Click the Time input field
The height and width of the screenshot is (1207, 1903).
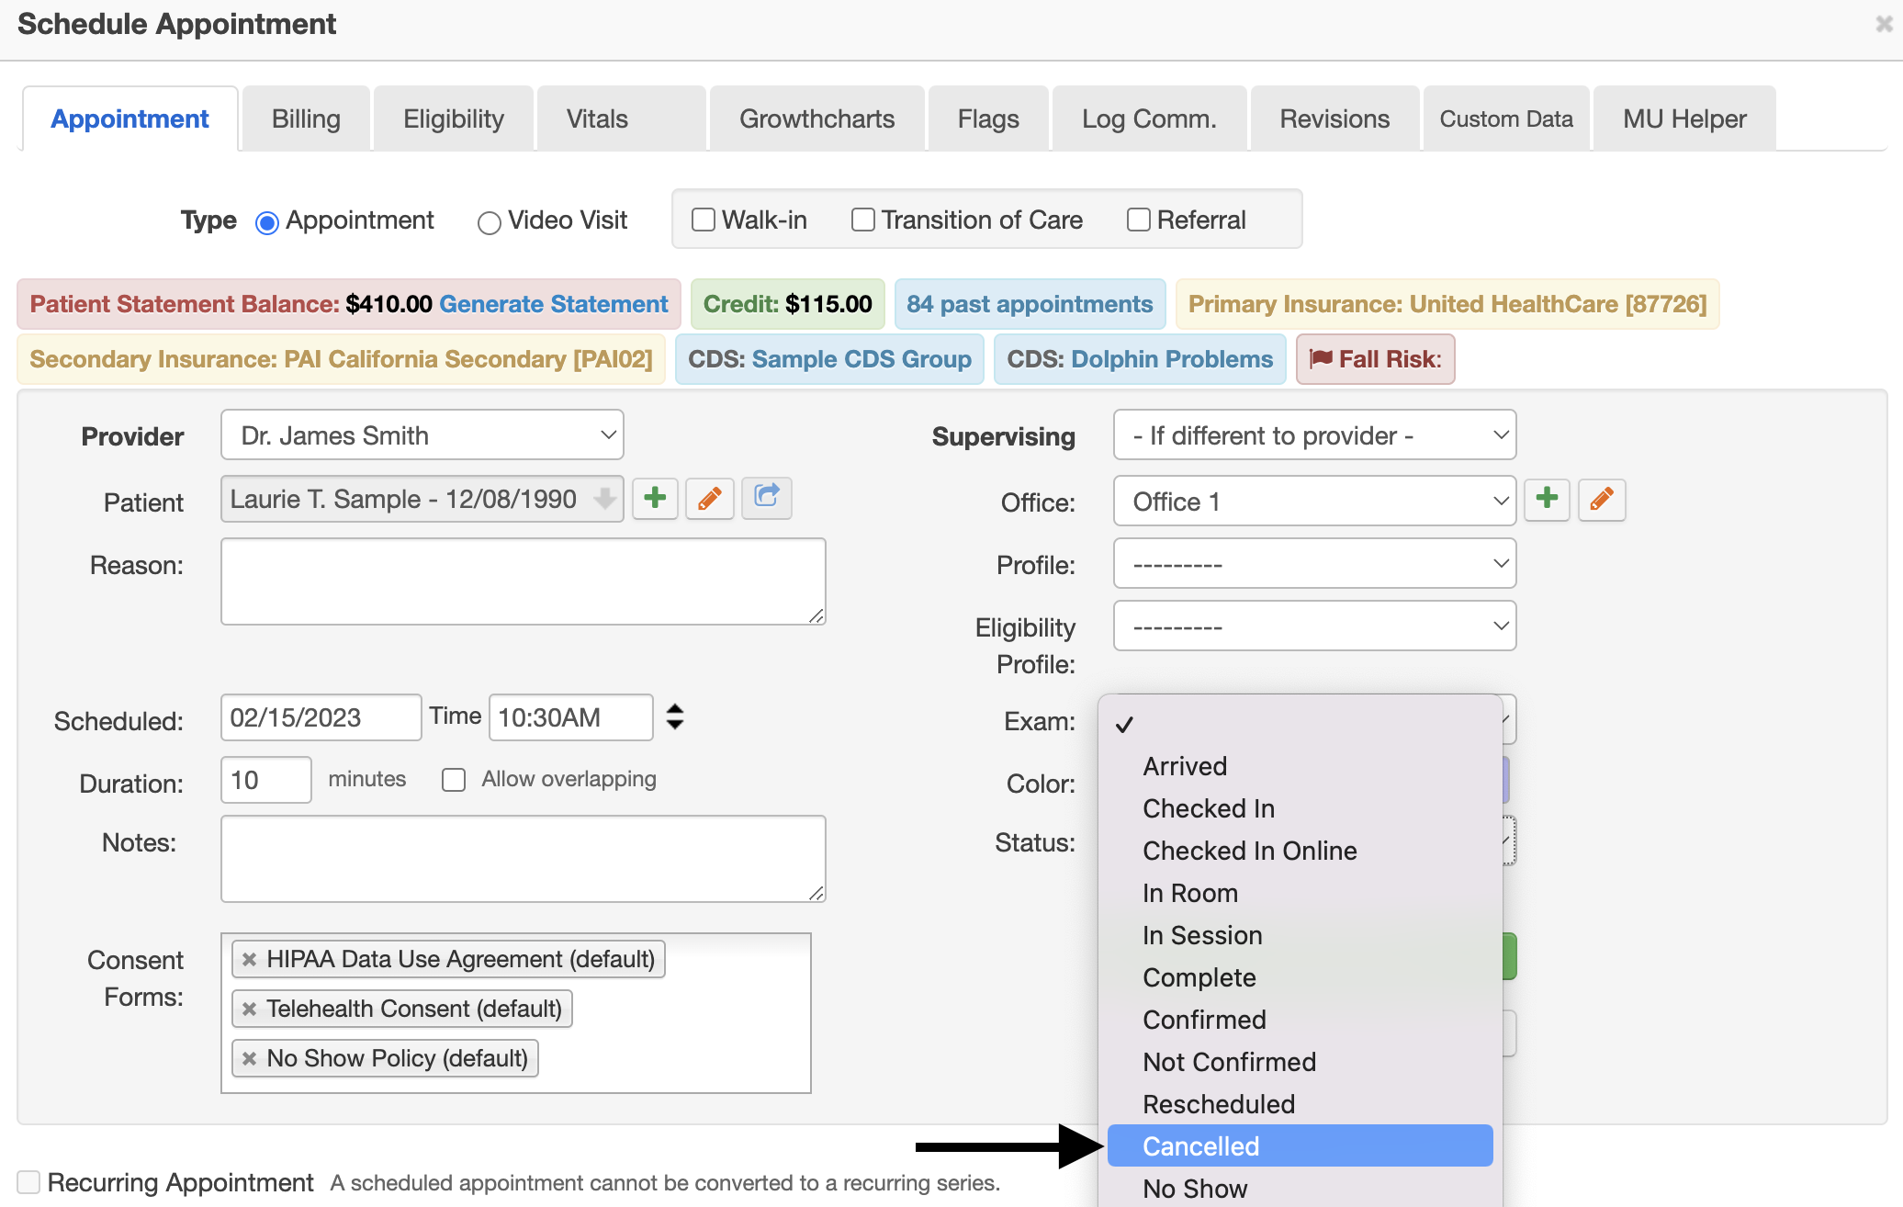[x=570, y=717]
